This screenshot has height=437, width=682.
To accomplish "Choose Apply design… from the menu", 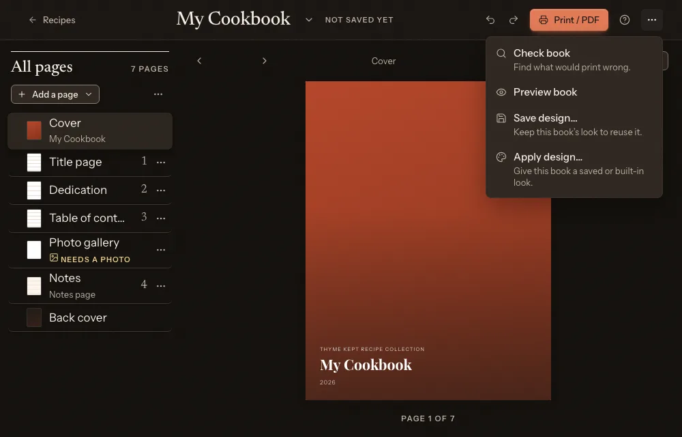I will pos(574,170).
